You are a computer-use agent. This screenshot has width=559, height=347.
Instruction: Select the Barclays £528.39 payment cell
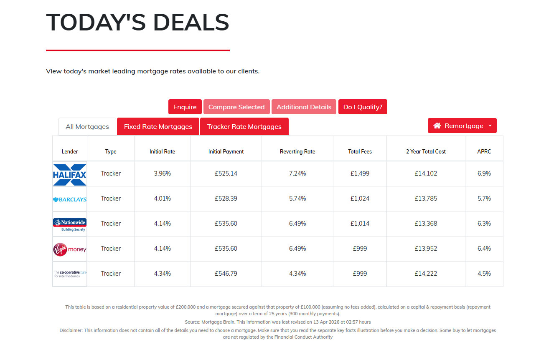pyautogui.click(x=226, y=199)
